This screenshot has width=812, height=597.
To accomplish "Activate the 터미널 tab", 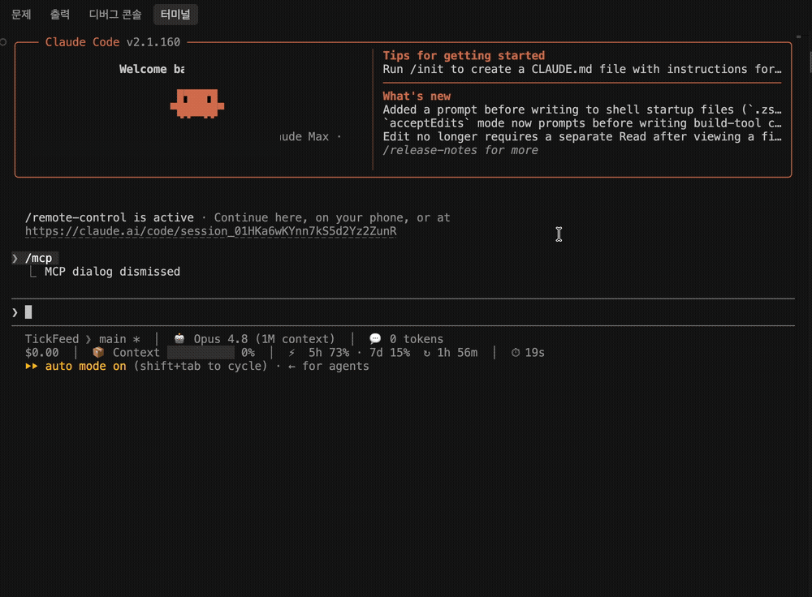I will click(175, 15).
